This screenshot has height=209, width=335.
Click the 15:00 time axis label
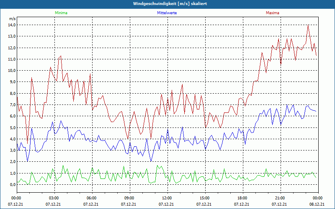coord(205,198)
